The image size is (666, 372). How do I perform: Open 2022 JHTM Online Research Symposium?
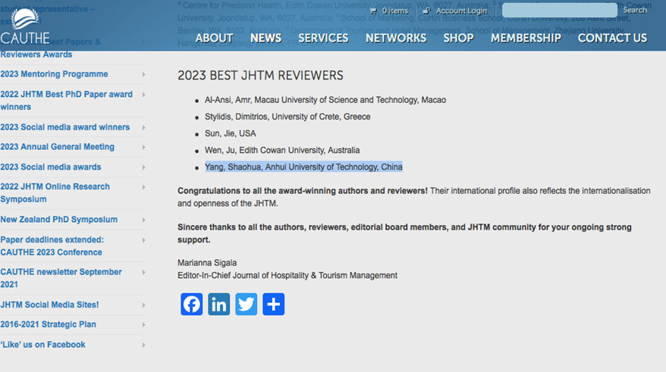(x=55, y=193)
